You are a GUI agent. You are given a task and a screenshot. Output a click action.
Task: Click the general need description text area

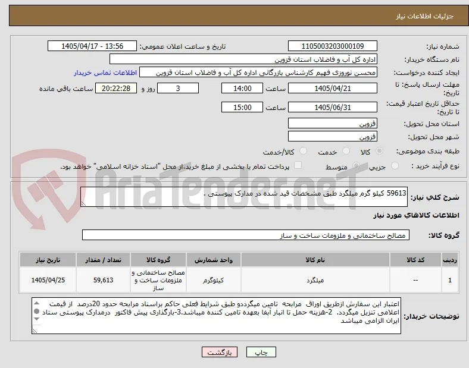pos(244,197)
